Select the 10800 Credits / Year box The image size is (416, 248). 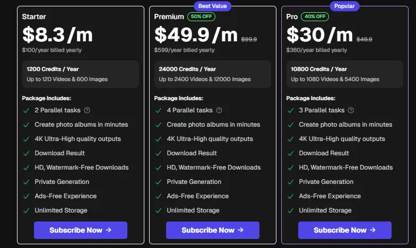(x=344, y=74)
